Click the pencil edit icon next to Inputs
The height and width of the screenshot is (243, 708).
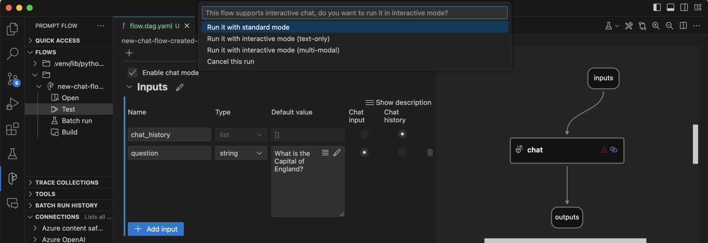pyautogui.click(x=180, y=87)
